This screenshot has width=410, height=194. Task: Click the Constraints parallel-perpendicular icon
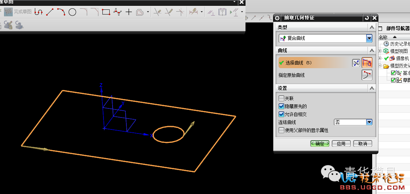click(x=211, y=12)
